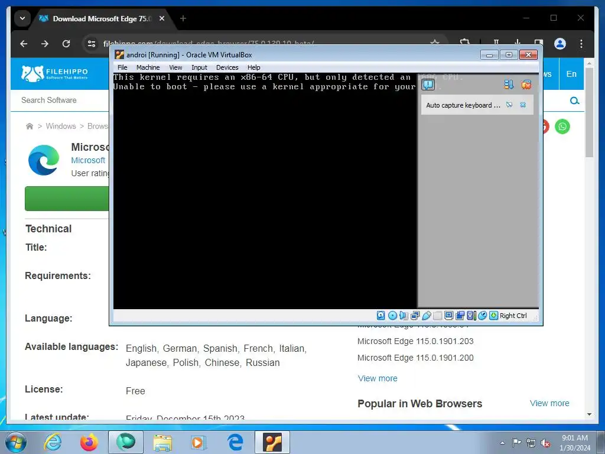Open the Devices menu in VirtualBox
Viewport: 605px width, 454px height.
(x=227, y=67)
